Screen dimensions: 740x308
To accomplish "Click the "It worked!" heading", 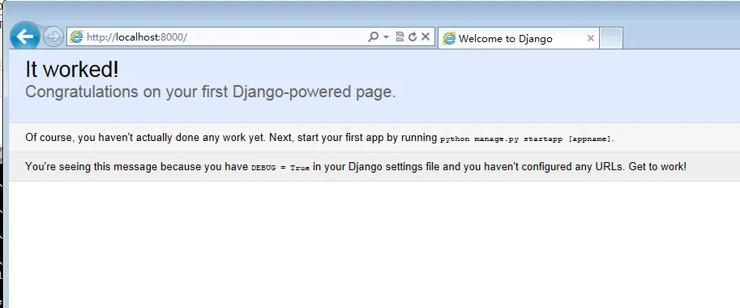I will point(72,70).
